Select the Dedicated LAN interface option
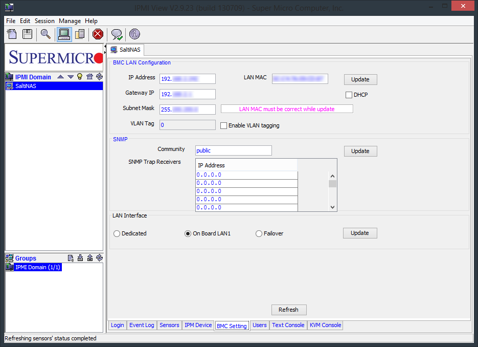 pos(117,234)
